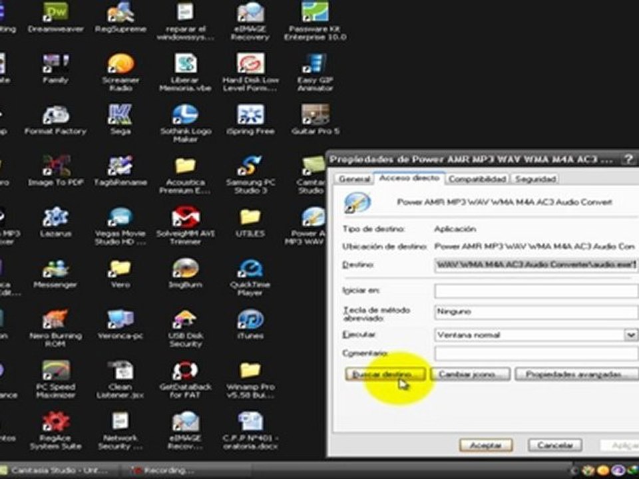Image resolution: width=639 pixels, height=479 pixels.
Task: Open the Seguridad tab
Action: [535, 179]
